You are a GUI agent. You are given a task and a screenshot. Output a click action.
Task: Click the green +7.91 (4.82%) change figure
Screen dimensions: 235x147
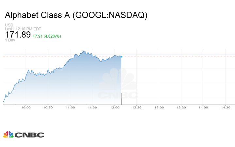click(x=47, y=36)
